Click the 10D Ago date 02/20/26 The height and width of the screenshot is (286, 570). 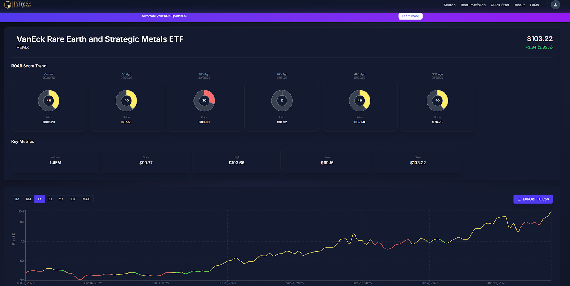[x=204, y=78]
